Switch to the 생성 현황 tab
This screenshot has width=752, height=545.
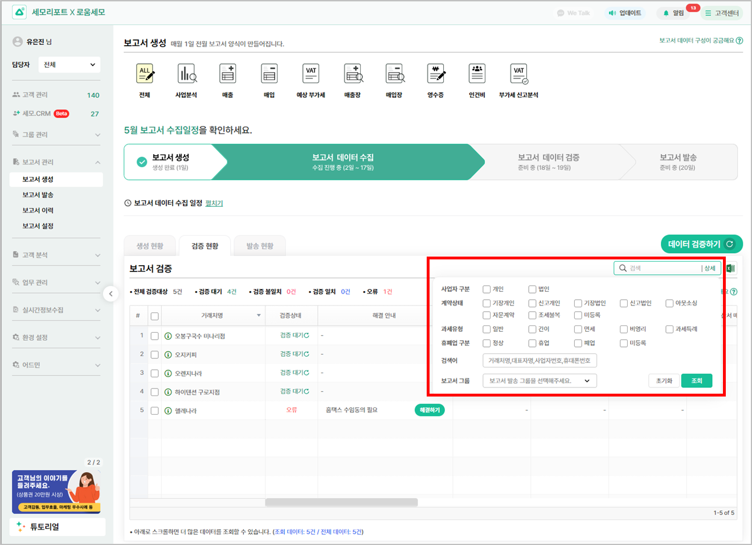pos(150,246)
